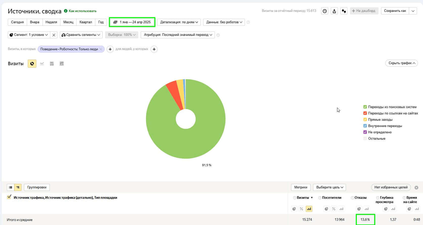Image resolution: width=423 pixels, height=225 pixels.
Task: Open 'Детализация: по дням' dropdown
Action: 179,22
